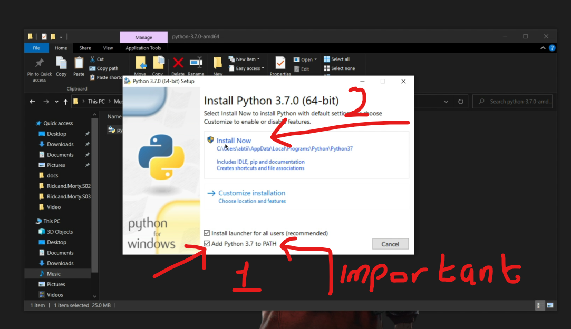Open Rick.and.Morty.S03 folder

point(69,197)
